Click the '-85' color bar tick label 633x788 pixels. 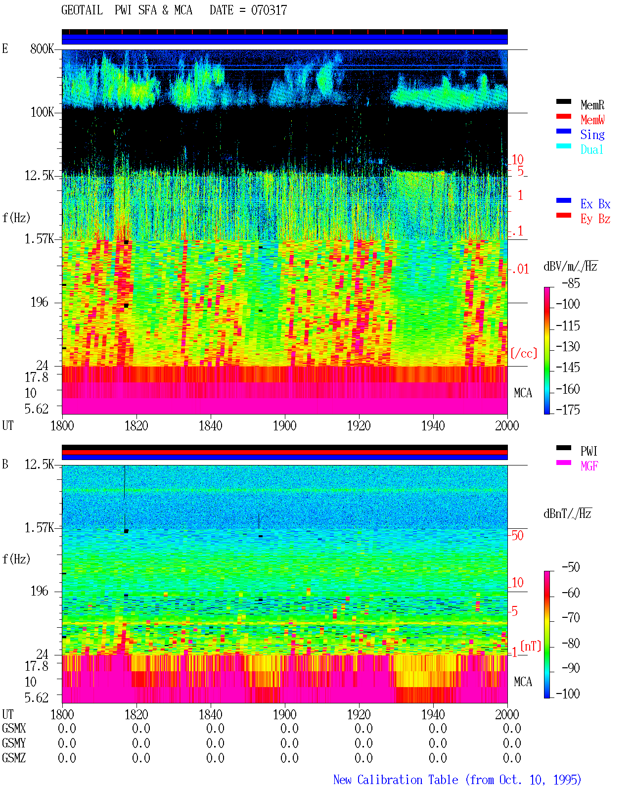pyautogui.click(x=571, y=283)
